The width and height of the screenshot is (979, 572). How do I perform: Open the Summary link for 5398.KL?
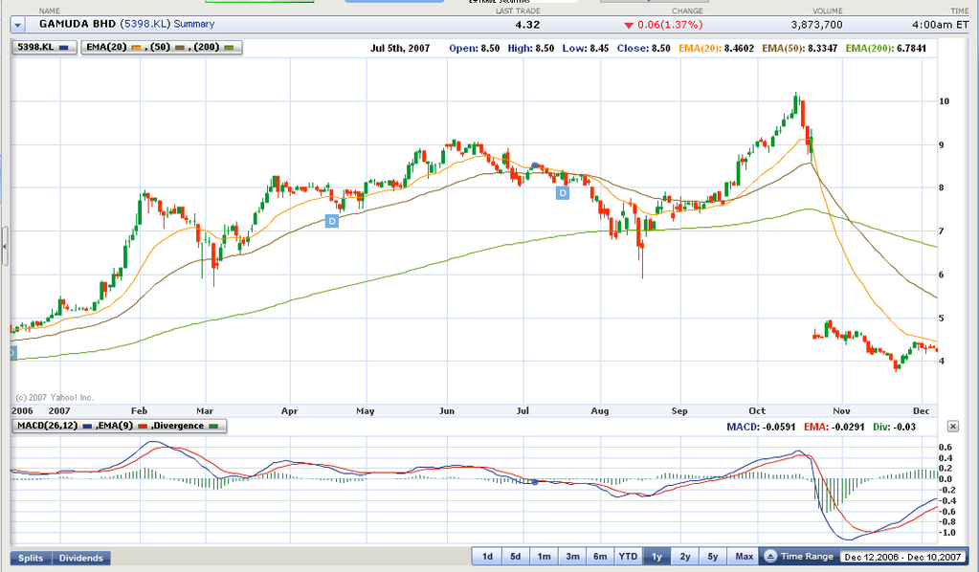click(x=194, y=24)
